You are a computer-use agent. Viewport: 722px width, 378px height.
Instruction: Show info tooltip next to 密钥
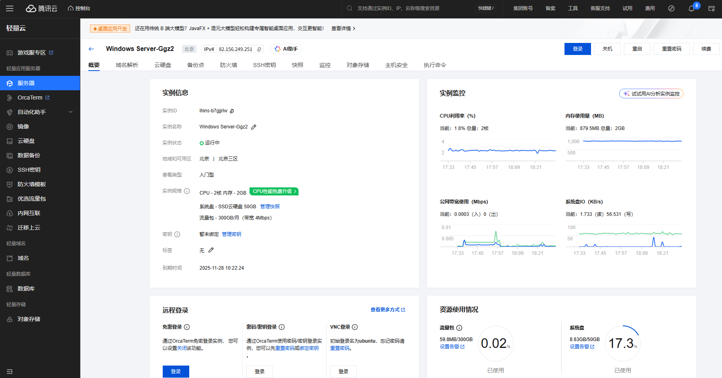tap(177, 234)
